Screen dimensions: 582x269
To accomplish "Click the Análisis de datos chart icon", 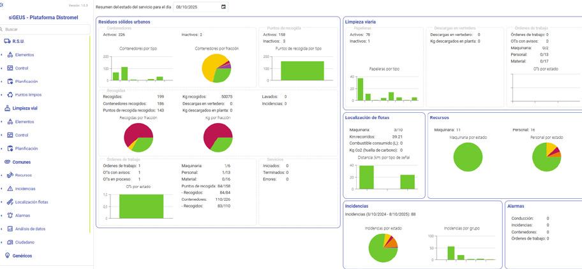I will 10,229.
